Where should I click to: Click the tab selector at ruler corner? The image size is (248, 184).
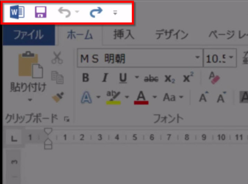coord(14,138)
